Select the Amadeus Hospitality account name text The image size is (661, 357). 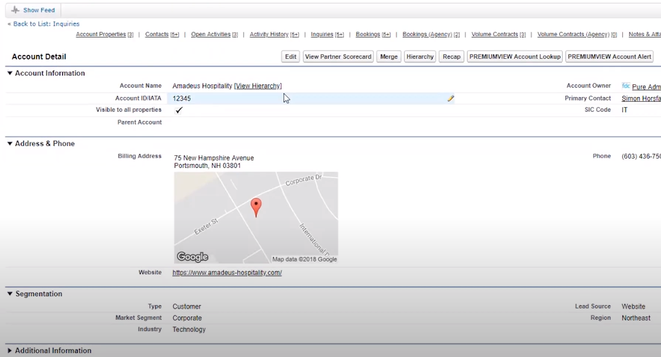click(202, 86)
